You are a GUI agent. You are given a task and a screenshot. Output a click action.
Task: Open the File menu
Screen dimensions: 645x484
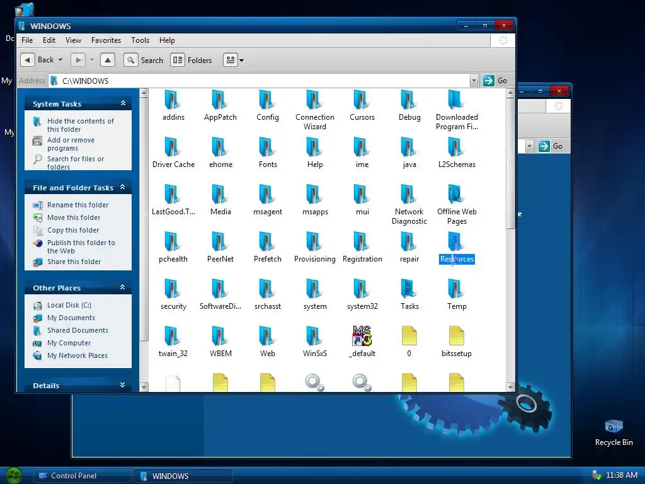27,40
